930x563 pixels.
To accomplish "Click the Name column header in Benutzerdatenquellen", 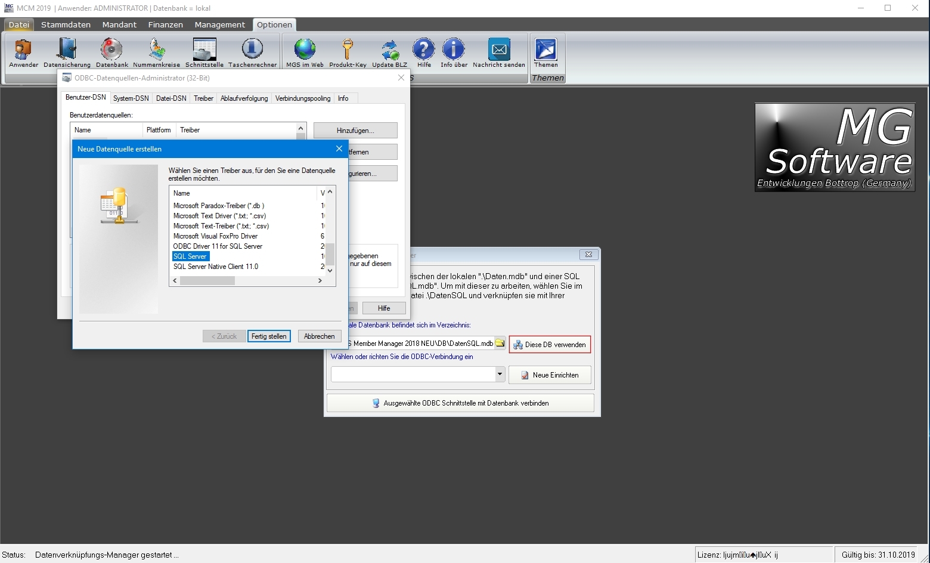I will point(107,130).
